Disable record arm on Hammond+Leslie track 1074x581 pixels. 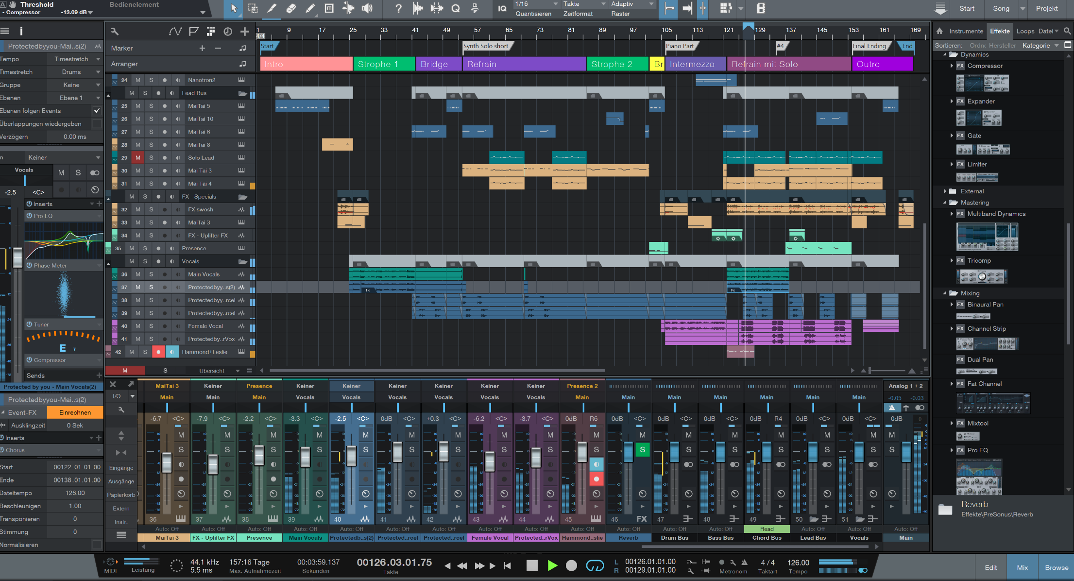(158, 352)
